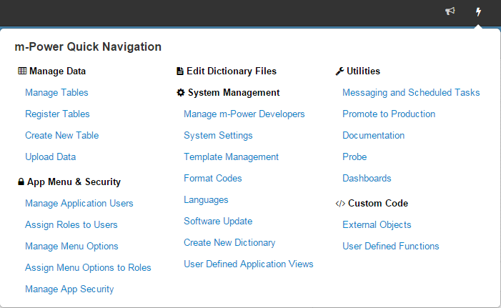Select Assign Roles to Users
This screenshot has width=501, height=308.
pyautogui.click(x=71, y=224)
